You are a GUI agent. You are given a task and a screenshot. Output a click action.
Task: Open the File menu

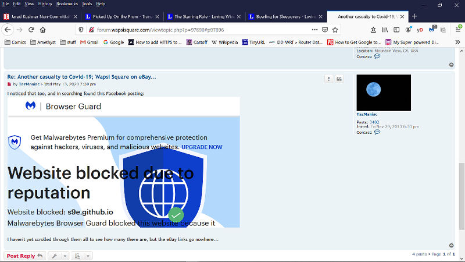[5, 4]
